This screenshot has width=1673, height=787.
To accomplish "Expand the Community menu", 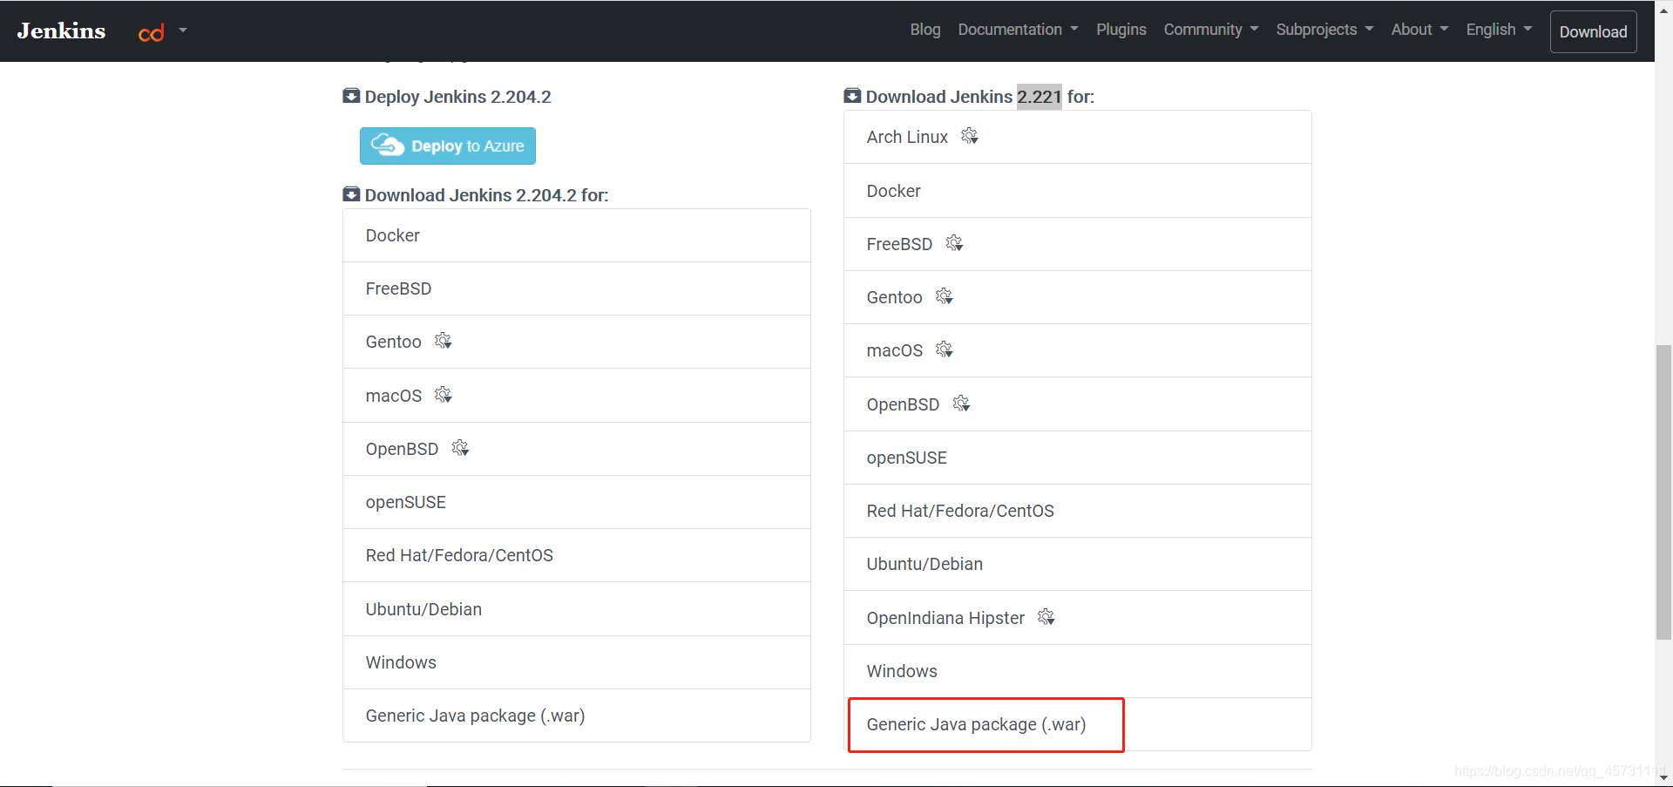I will [1210, 30].
